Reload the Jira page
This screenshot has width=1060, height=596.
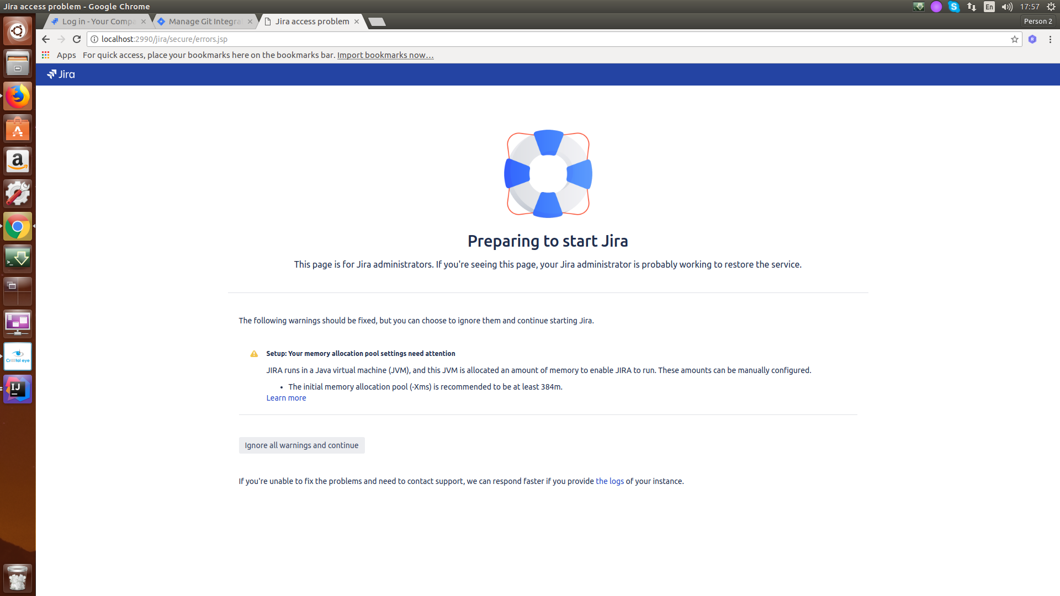(x=77, y=39)
